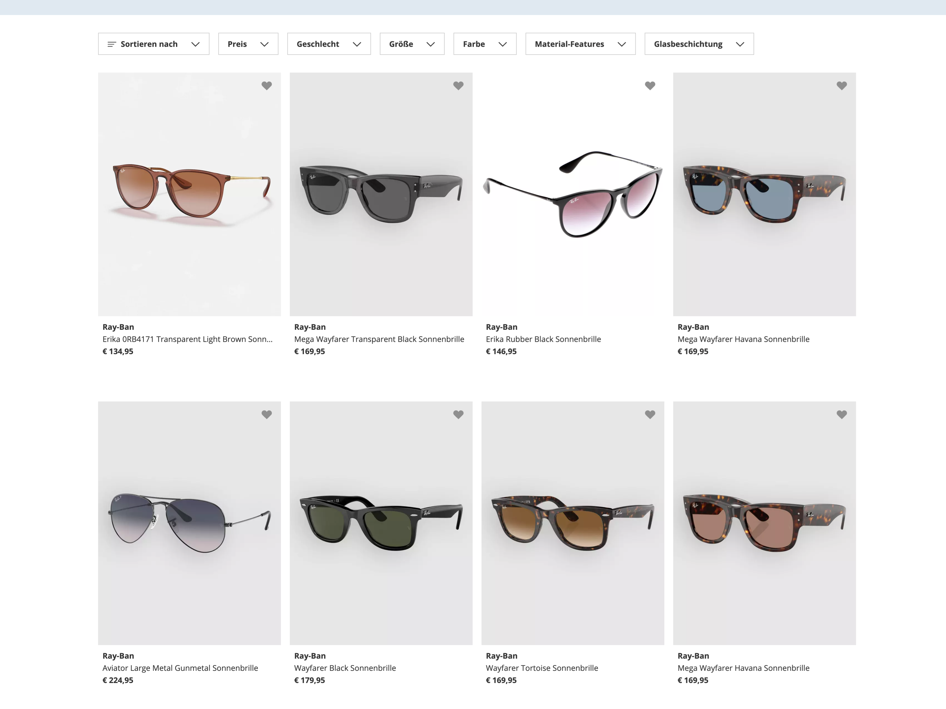
Task: Click the € 179,95 price
Action: (309, 680)
